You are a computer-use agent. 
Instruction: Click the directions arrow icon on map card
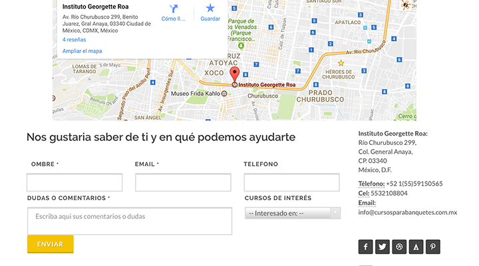coord(174,9)
